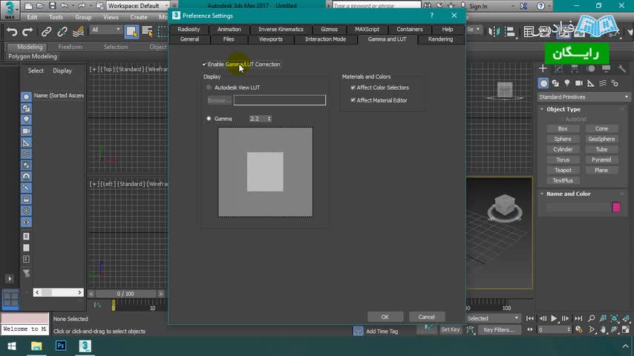634x356 pixels.
Task: Select Space Warps category icon
Action: coord(603,83)
